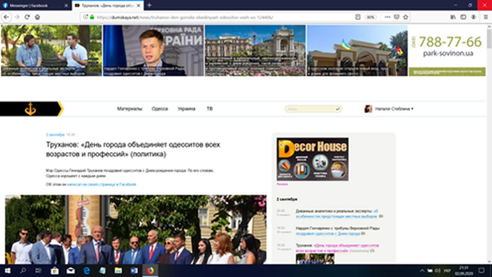Screen dimensions: 492x277
Task: Click Firefox icon in taskbar
Action: pyautogui.click(x=150, y=271)
